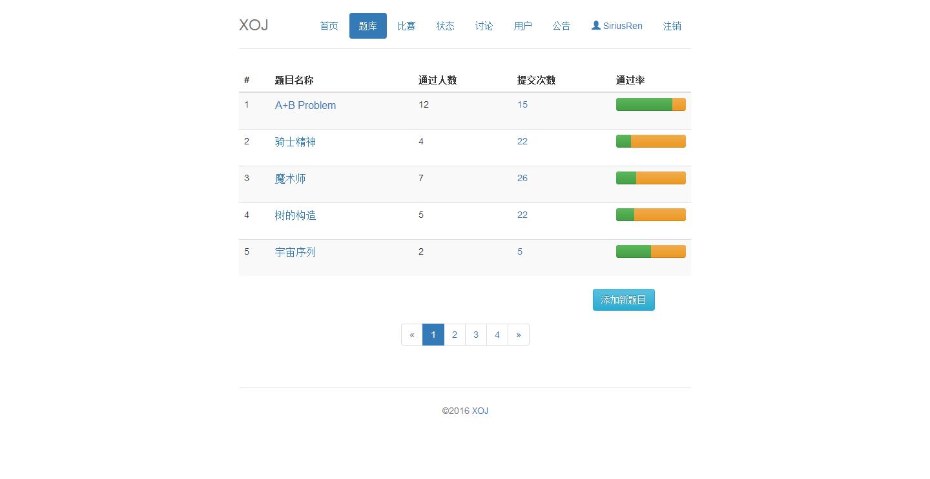
Task: Open the 树的构造 problem
Action: (x=295, y=215)
